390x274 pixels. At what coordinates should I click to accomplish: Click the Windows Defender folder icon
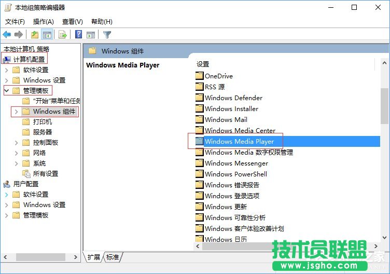[x=200, y=98]
